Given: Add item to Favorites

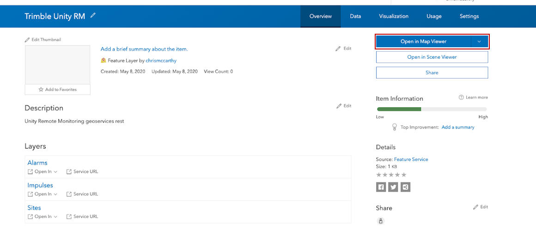Looking at the screenshot, I should coord(58,89).
